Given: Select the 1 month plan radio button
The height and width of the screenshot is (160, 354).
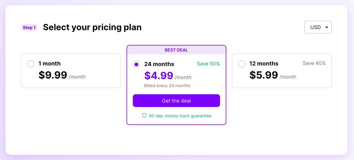Looking at the screenshot, I should click(30, 64).
